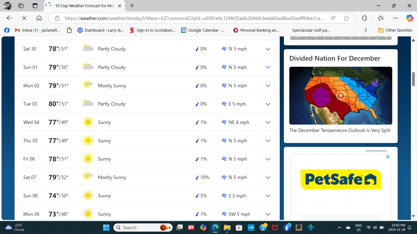Open the Edge settings and more menu
Screen dimensions: 417x234
pyautogui.click(x=395, y=18)
